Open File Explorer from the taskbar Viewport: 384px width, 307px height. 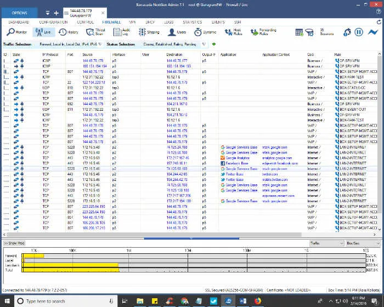click(140, 301)
